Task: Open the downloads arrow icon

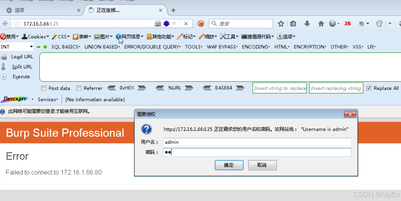Action: tap(307, 24)
